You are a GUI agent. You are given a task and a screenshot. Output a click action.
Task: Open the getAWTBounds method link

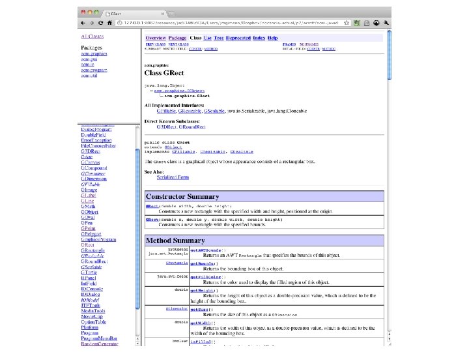tap(206, 250)
